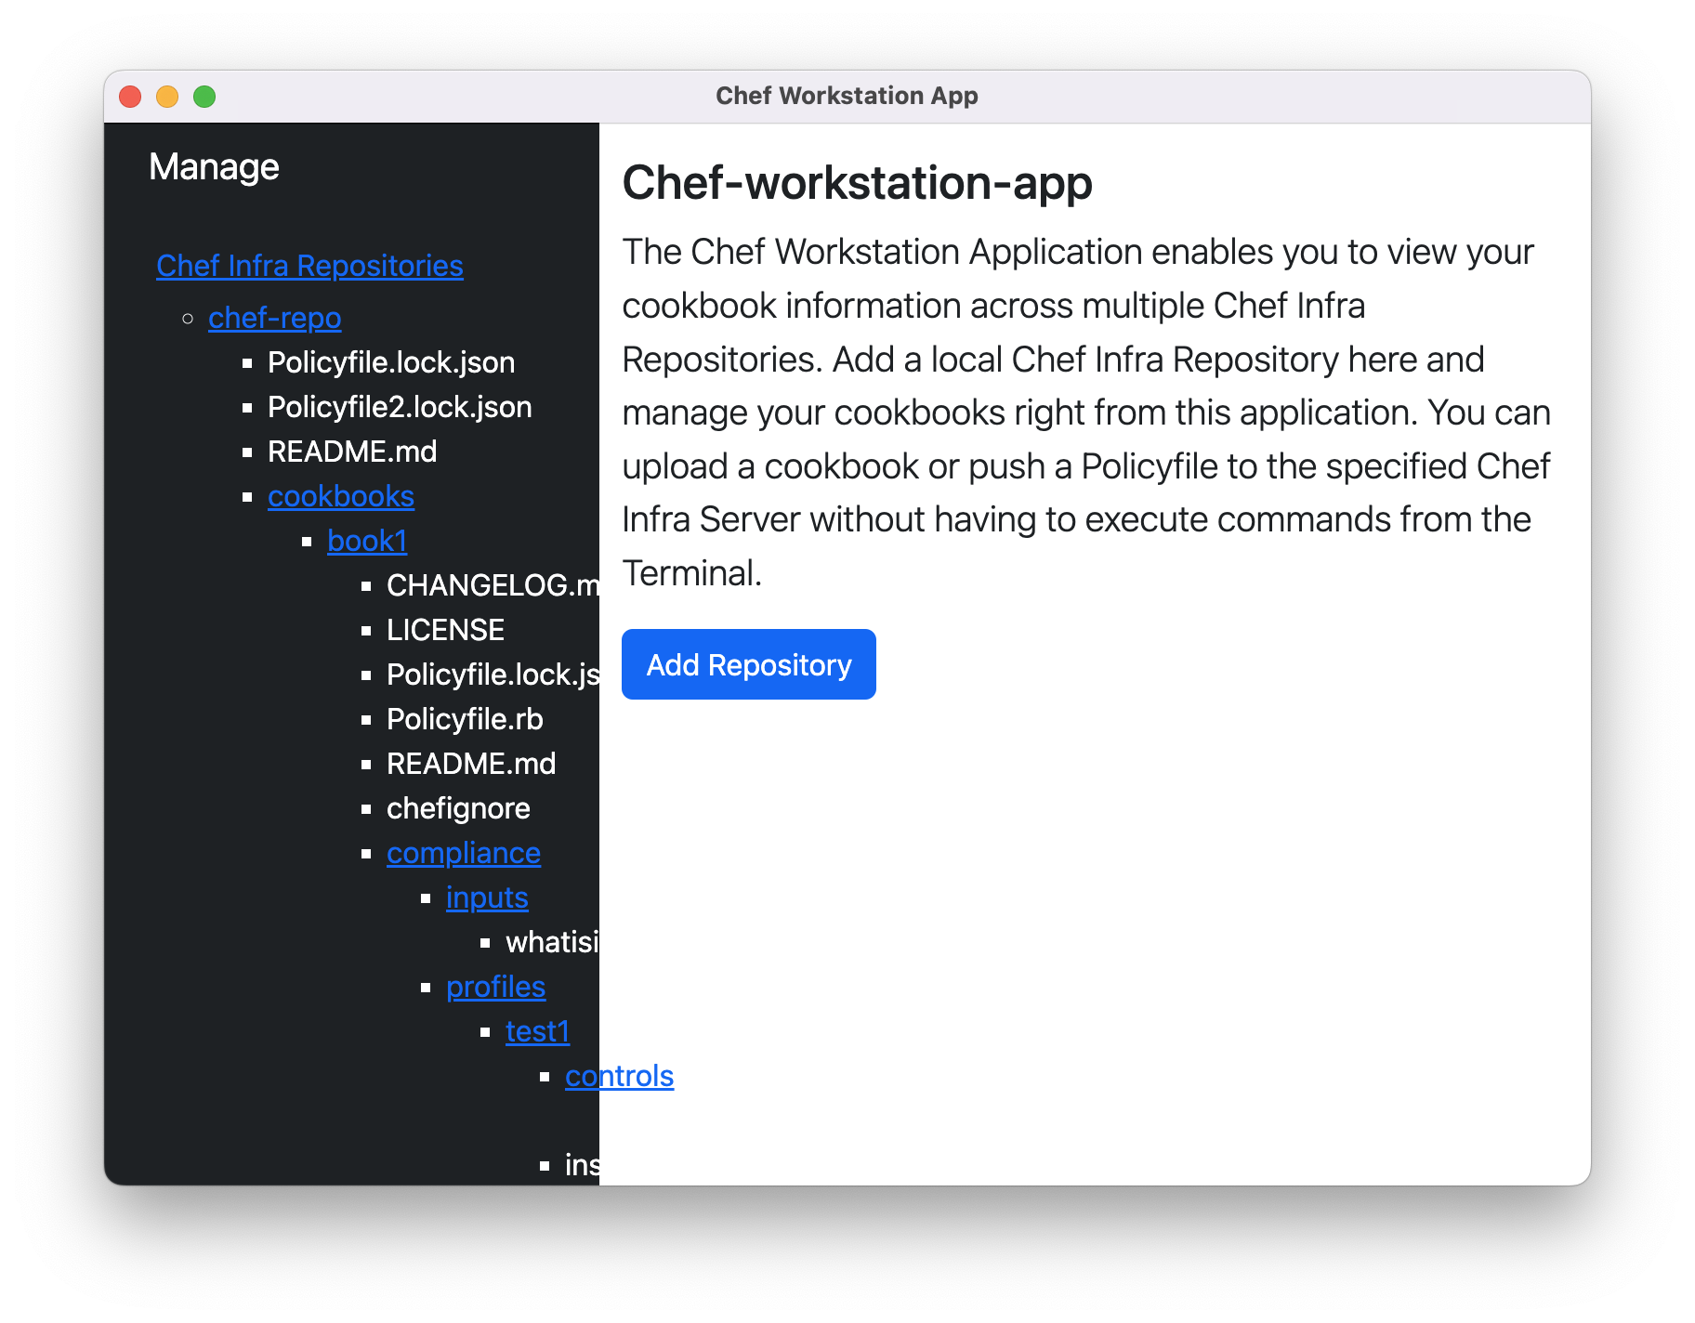The image size is (1695, 1323).
Task: Open the chef-repo link
Action: [x=275, y=318]
